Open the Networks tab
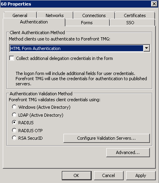Viewport: 159px width, 183px height. pyautogui.click(x=55, y=15)
